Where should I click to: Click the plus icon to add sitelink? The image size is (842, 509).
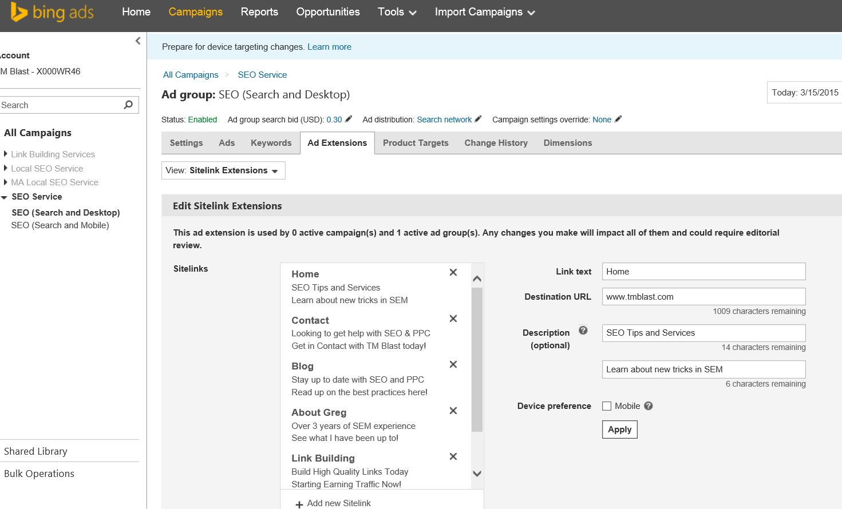(299, 504)
